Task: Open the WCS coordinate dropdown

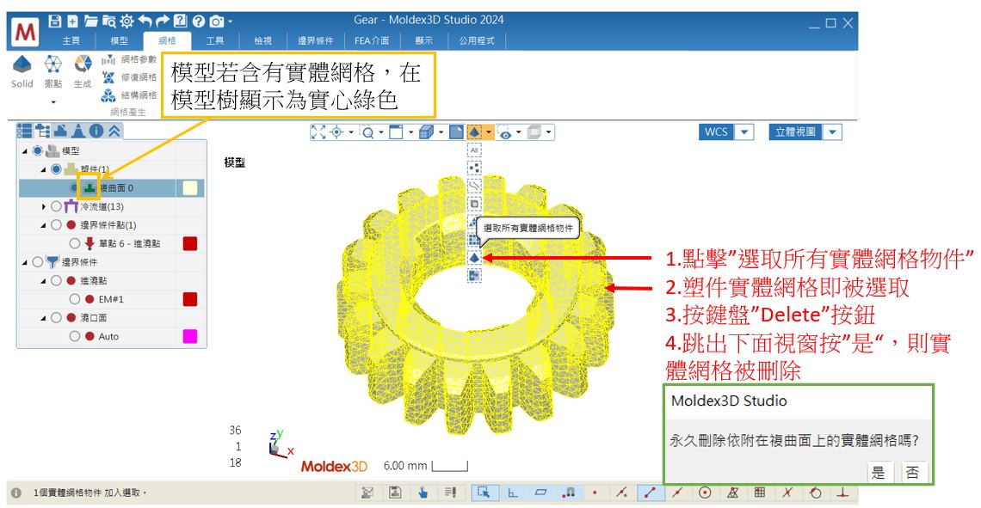Action: point(743,132)
